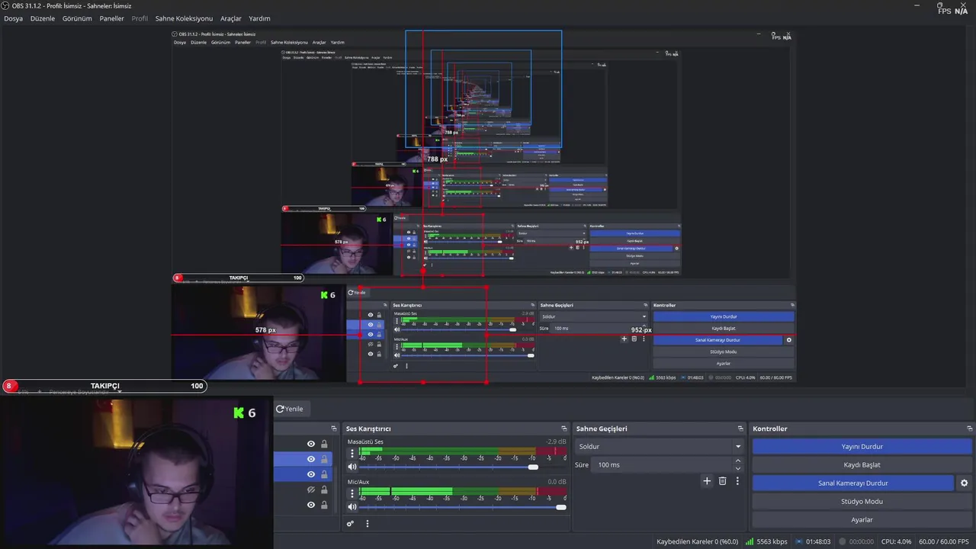The height and width of the screenshot is (549, 976).
Task: Mute the Masaüstü Ses speaker icon
Action: click(x=352, y=467)
